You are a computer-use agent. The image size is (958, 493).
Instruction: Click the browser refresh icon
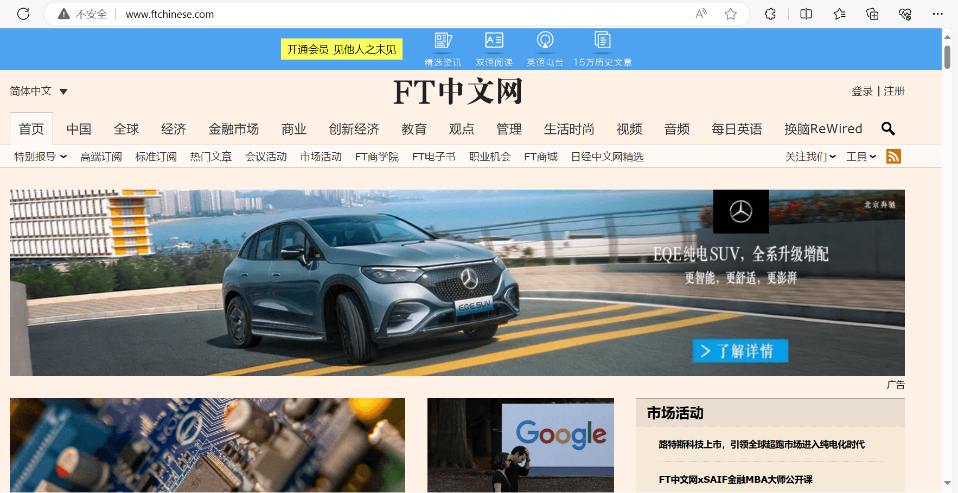23,14
